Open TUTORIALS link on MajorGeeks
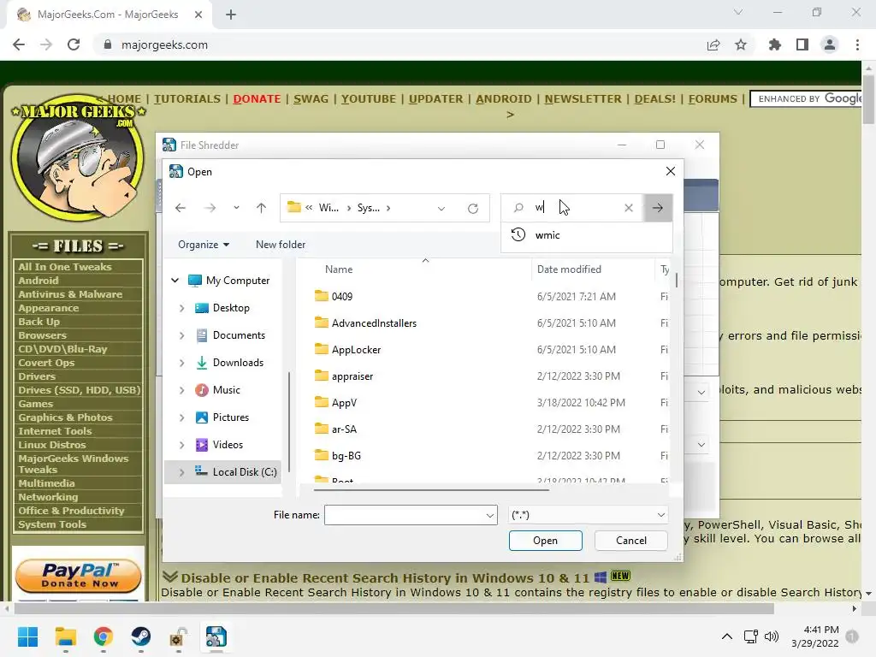 point(187,99)
